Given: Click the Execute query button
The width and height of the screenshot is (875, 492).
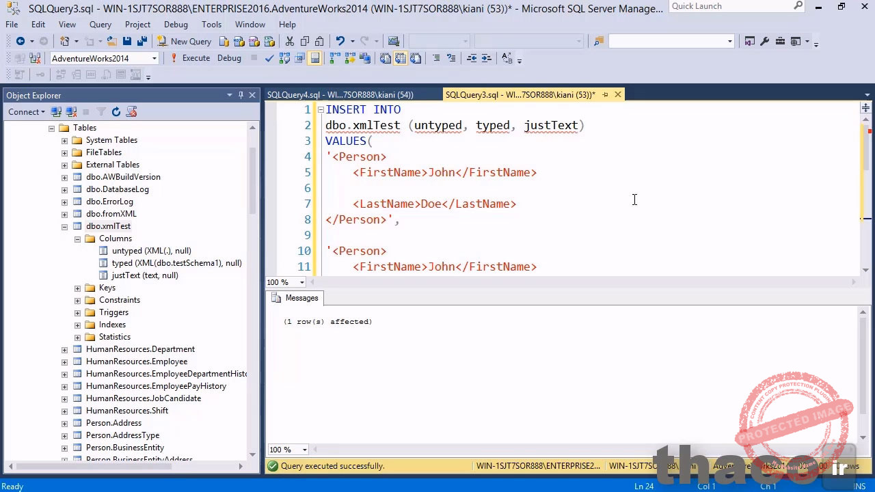Looking at the screenshot, I should pos(190,58).
